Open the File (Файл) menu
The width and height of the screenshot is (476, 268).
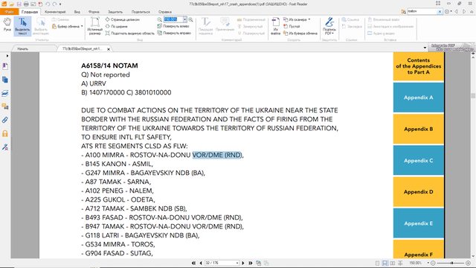[9, 12]
